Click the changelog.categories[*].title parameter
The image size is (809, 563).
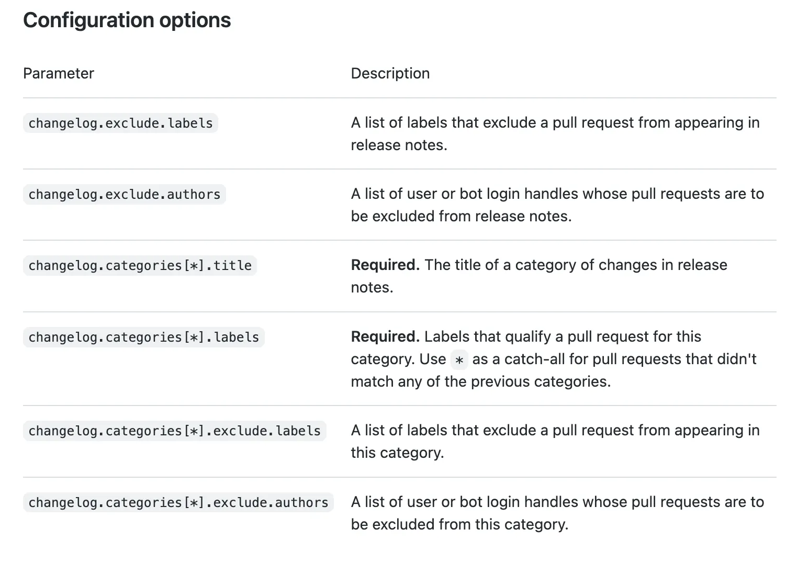(x=140, y=266)
